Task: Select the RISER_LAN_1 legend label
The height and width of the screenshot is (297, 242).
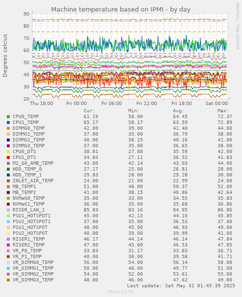Action: tap(29, 210)
